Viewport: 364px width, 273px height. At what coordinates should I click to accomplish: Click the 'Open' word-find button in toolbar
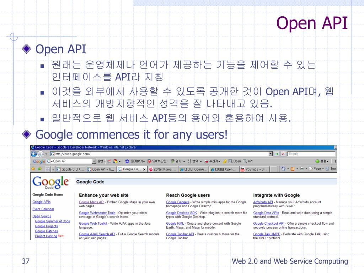coord(235,161)
